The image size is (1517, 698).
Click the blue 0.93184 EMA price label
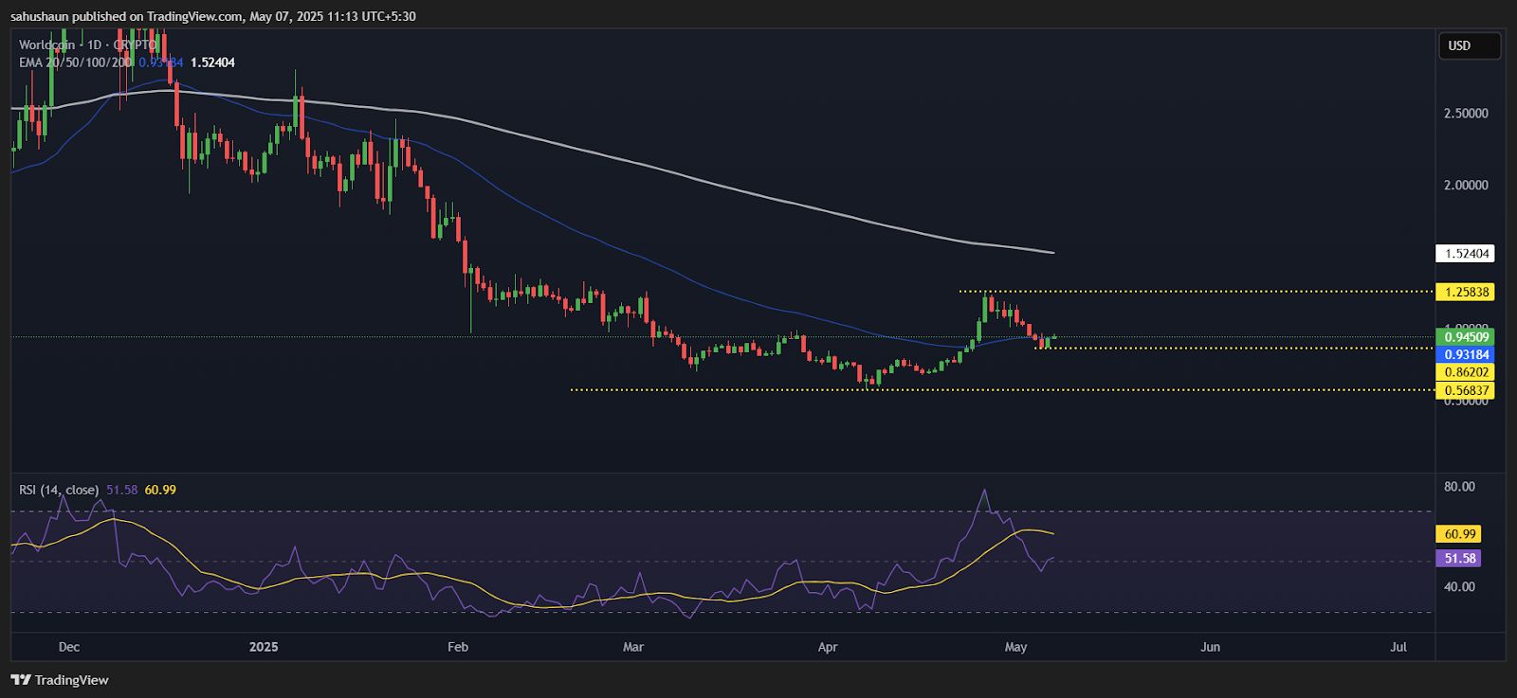pyautogui.click(x=1465, y=354)
